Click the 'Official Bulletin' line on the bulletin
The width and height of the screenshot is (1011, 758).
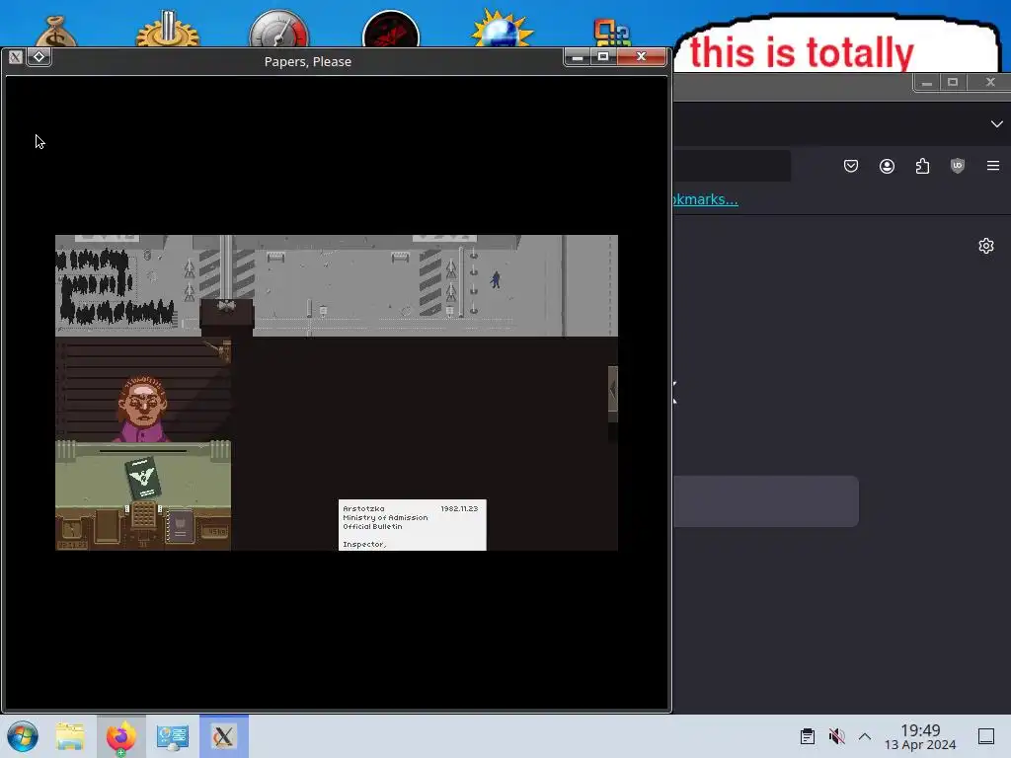372,527
